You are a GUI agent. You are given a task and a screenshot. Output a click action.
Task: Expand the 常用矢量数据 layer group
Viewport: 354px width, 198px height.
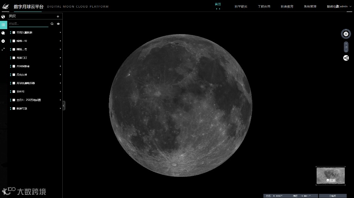(x=60, y=33)
